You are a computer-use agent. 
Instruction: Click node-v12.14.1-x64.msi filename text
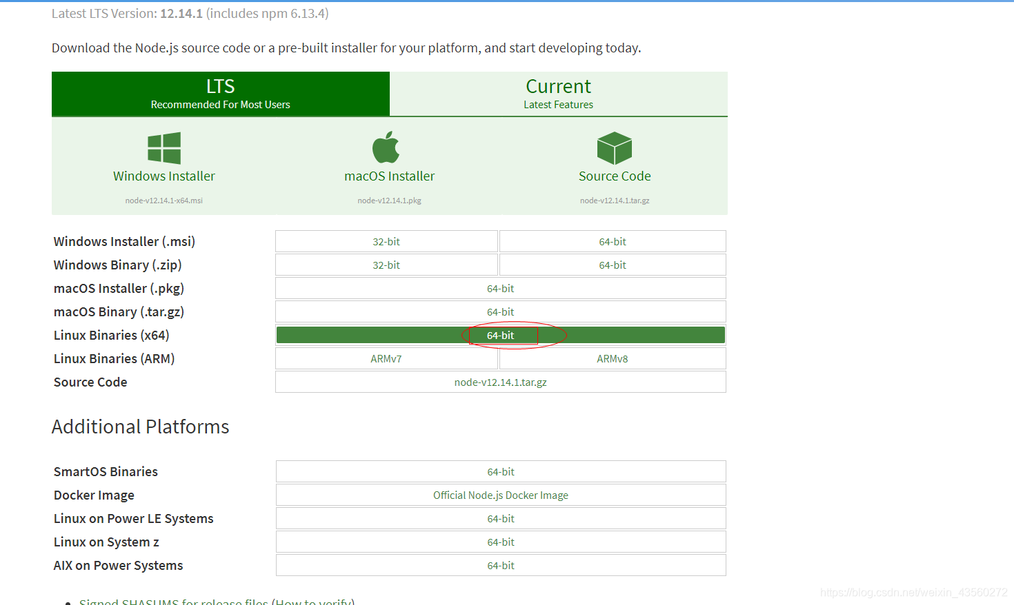click(x=164, y=201)
